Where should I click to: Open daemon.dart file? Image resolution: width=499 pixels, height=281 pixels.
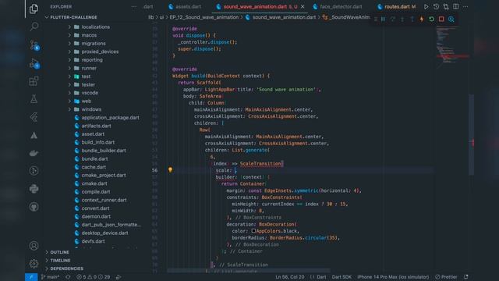(96, 216)
